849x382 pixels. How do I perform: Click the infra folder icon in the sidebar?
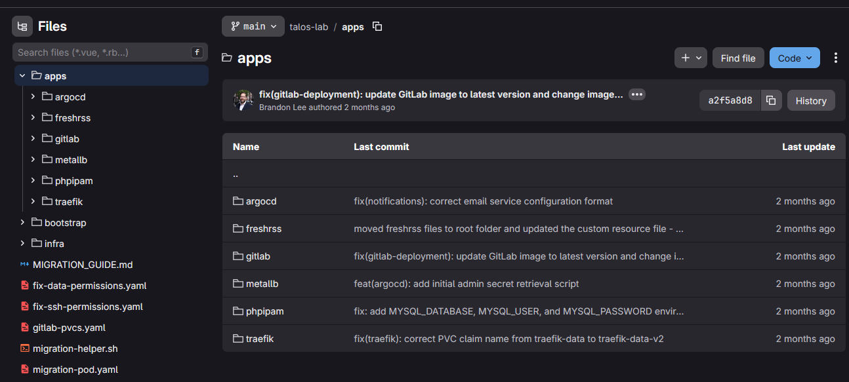click(x=37, y=244)
